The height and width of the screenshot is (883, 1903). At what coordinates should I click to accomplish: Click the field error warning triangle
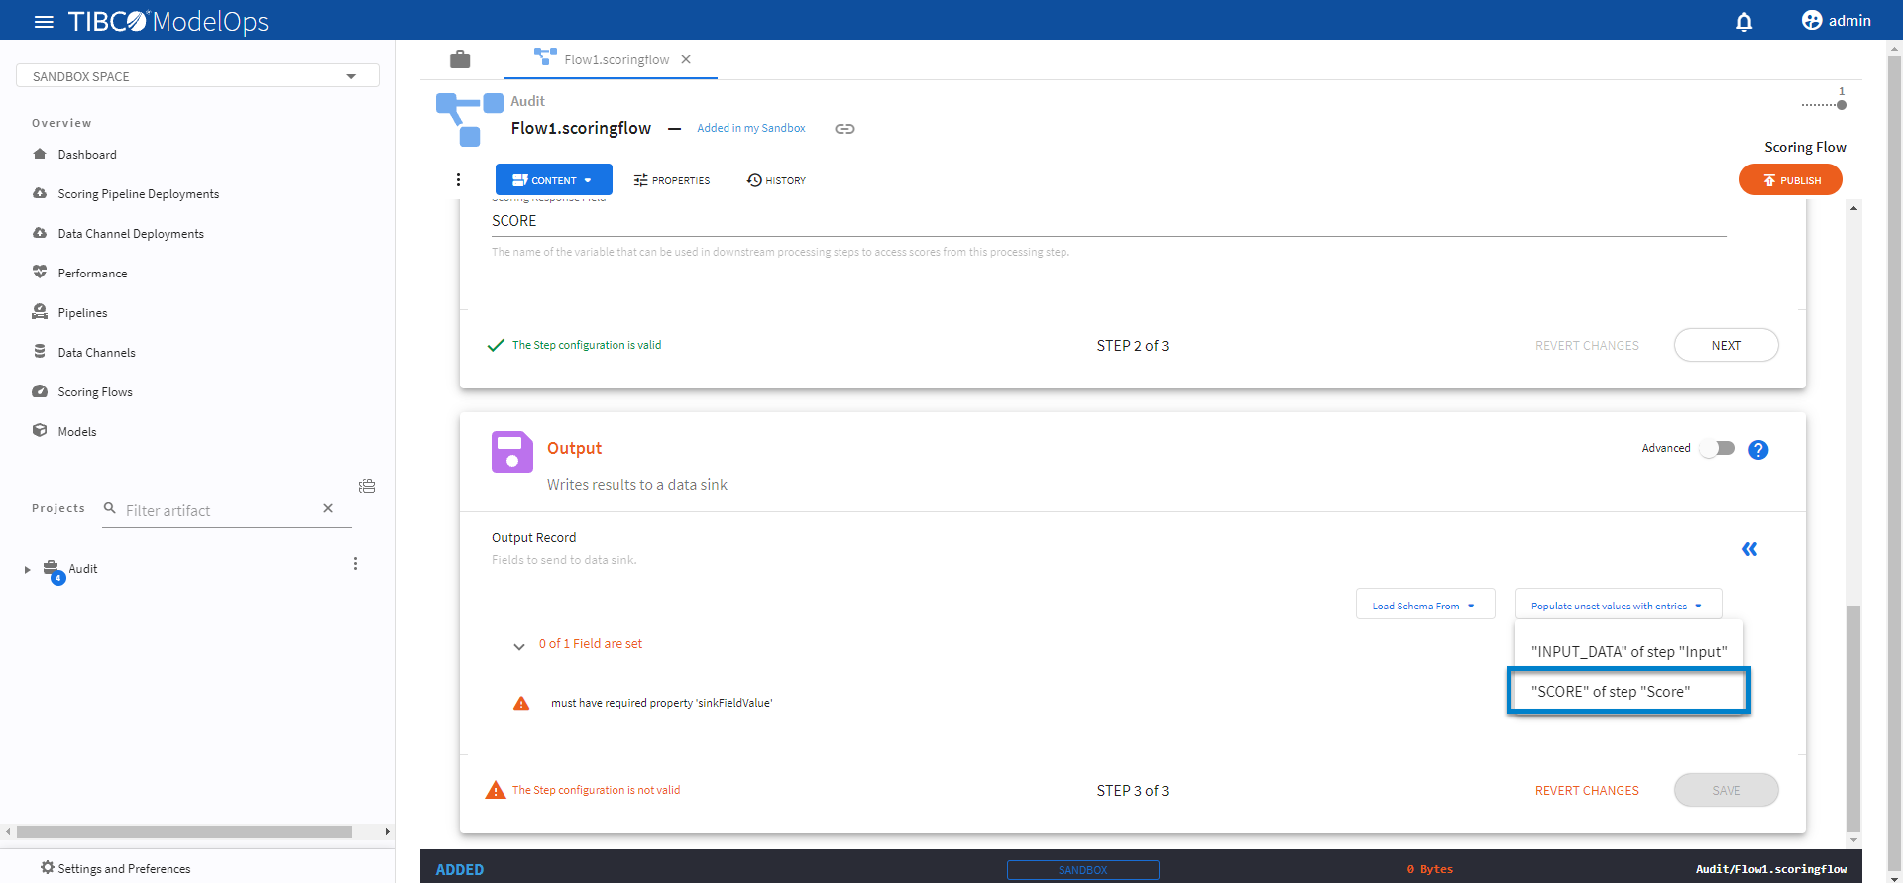tap(521, 703)
